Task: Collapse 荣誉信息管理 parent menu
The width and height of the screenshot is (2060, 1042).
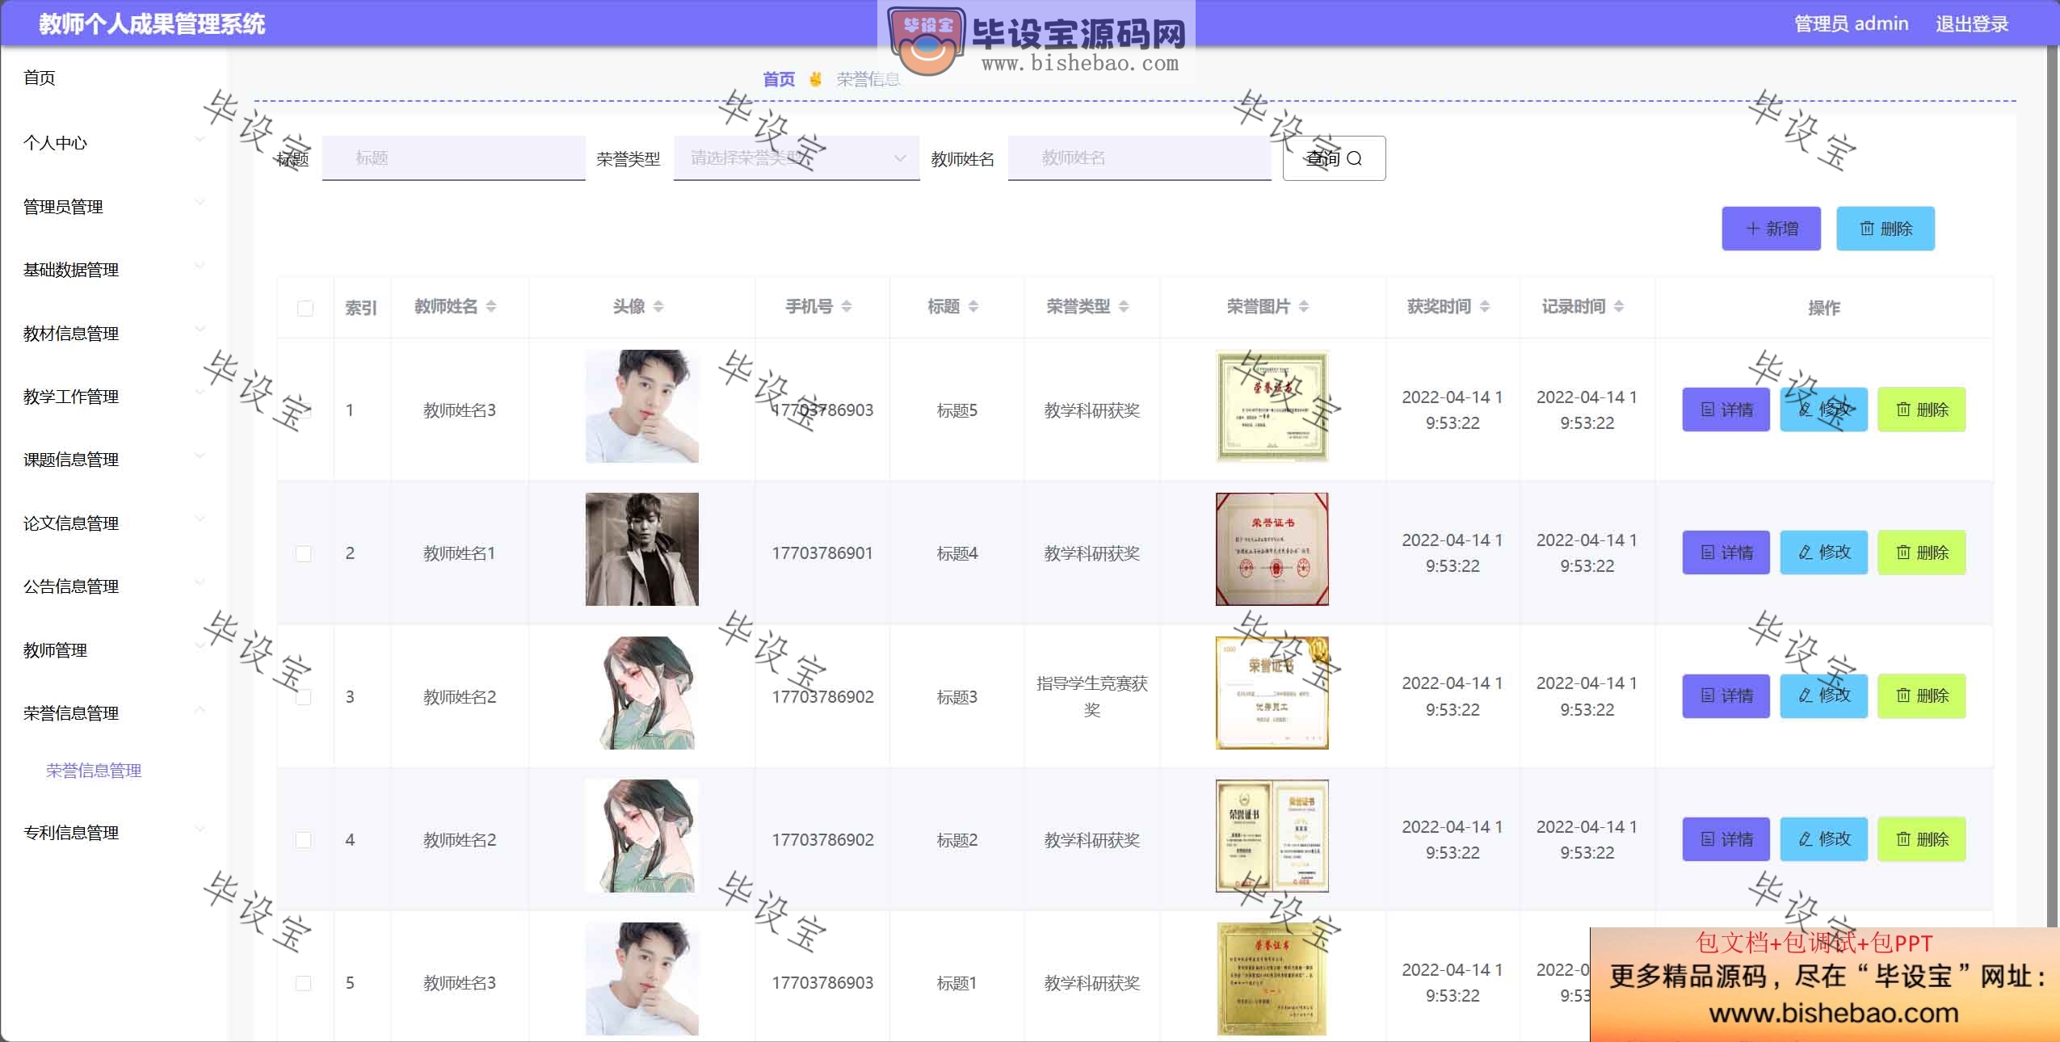Action: coord(113,713)
